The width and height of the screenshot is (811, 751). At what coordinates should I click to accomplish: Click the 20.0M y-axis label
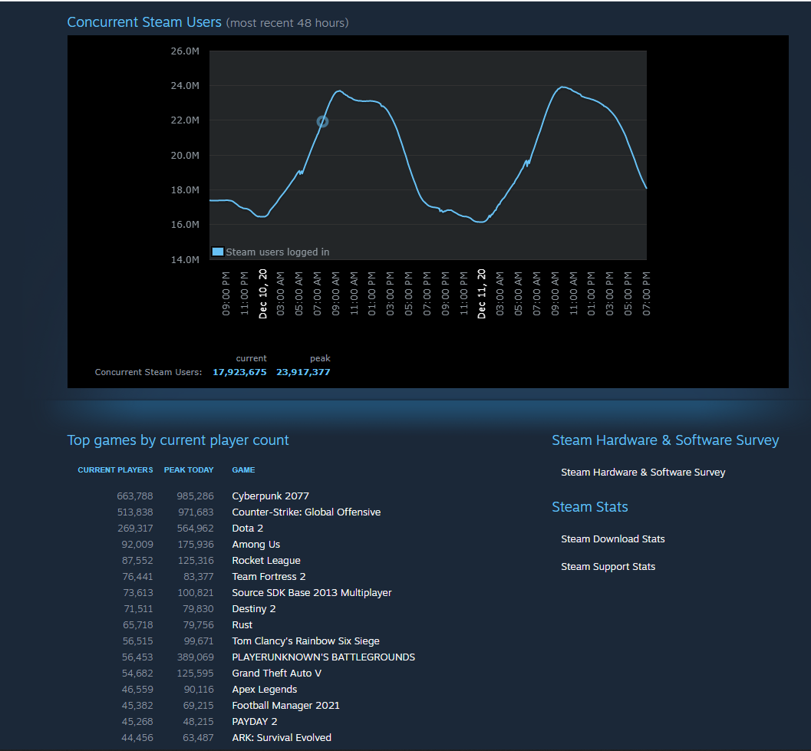pos(185,156)
